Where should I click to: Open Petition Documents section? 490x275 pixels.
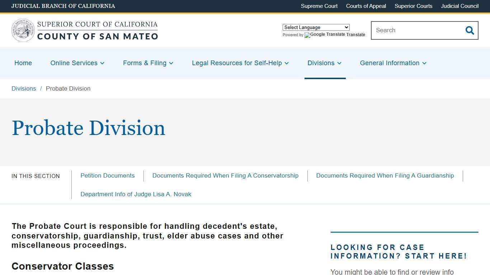pyautogui.click(x=107, y=175)
